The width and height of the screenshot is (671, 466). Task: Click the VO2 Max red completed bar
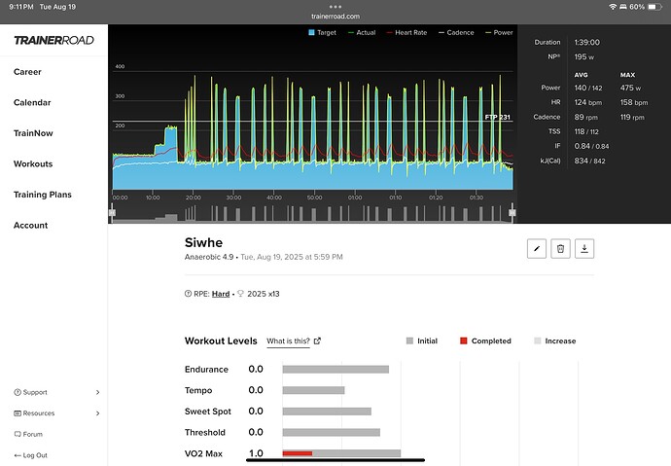coord(298,453)
